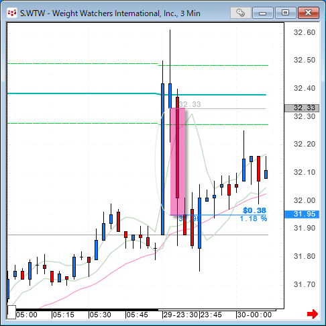Click the small box at chart bottom-left corner
This screenshot has width=326, height=326.
pyautogui.click(x=11, y=312)
